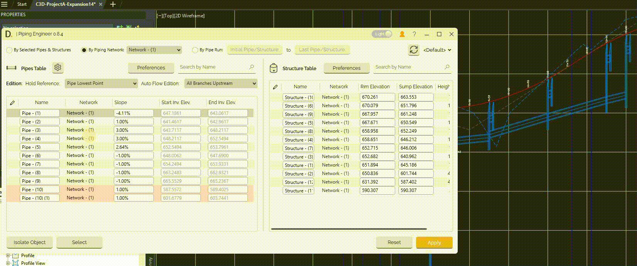Open the Auto Flow Edition dropdown
This screenshot has height=266, width=637.
(x=221, y=83)
